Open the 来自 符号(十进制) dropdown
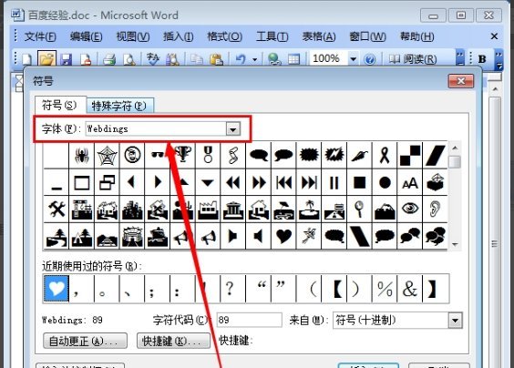 click(x=456, y=320)
